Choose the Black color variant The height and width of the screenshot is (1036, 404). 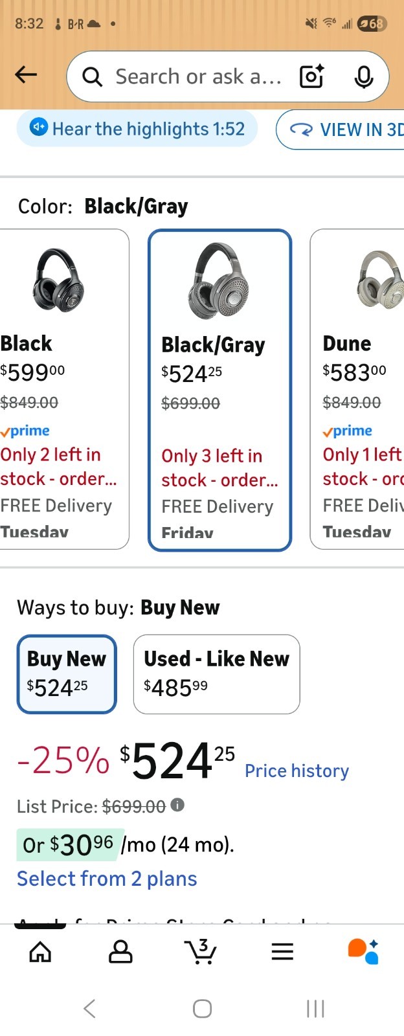(63, 388)
